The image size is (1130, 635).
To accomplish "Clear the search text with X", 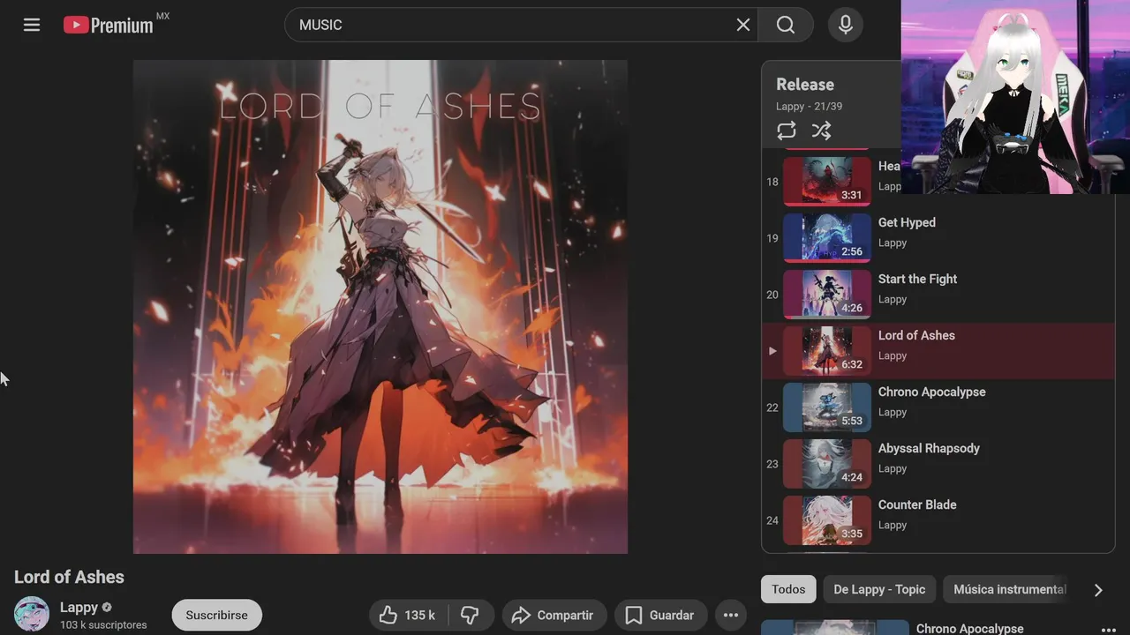I will pos(743,25).
